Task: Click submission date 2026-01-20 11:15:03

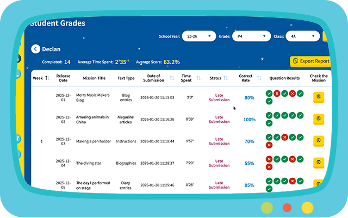Action: (157, 97)
